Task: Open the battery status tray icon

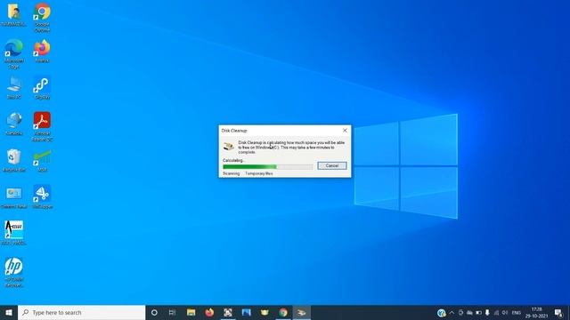Action: click(x=479, y=312)
